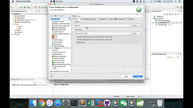Image resolution: width=193 pixels, height=108 pixels.
Task: Collapse the src folder node
Action: [14, 24]
